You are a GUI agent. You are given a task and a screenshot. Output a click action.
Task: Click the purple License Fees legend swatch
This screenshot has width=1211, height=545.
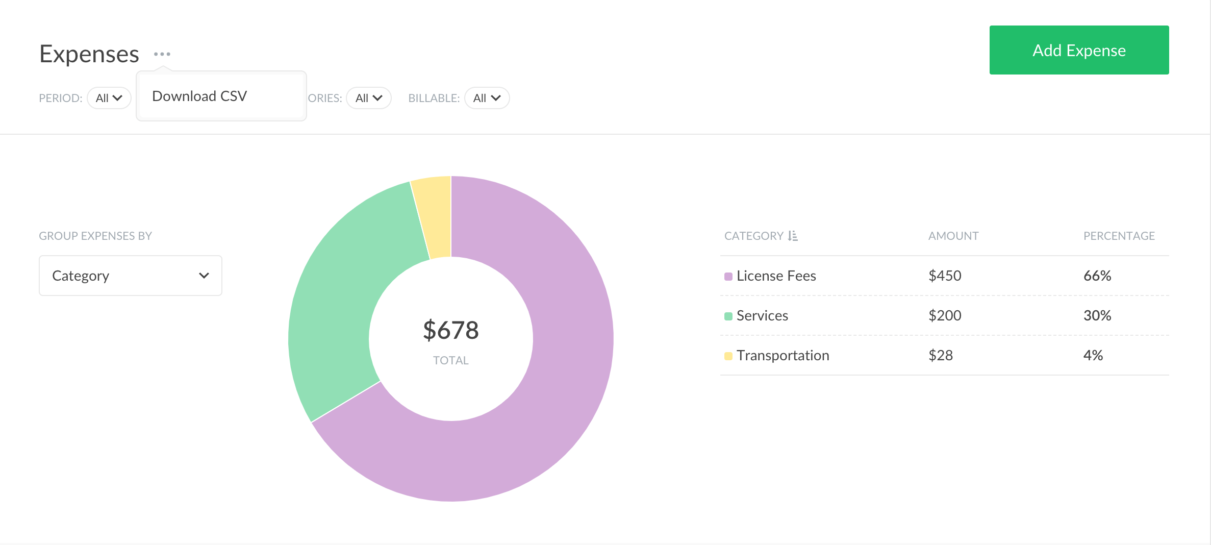[728, 277]
